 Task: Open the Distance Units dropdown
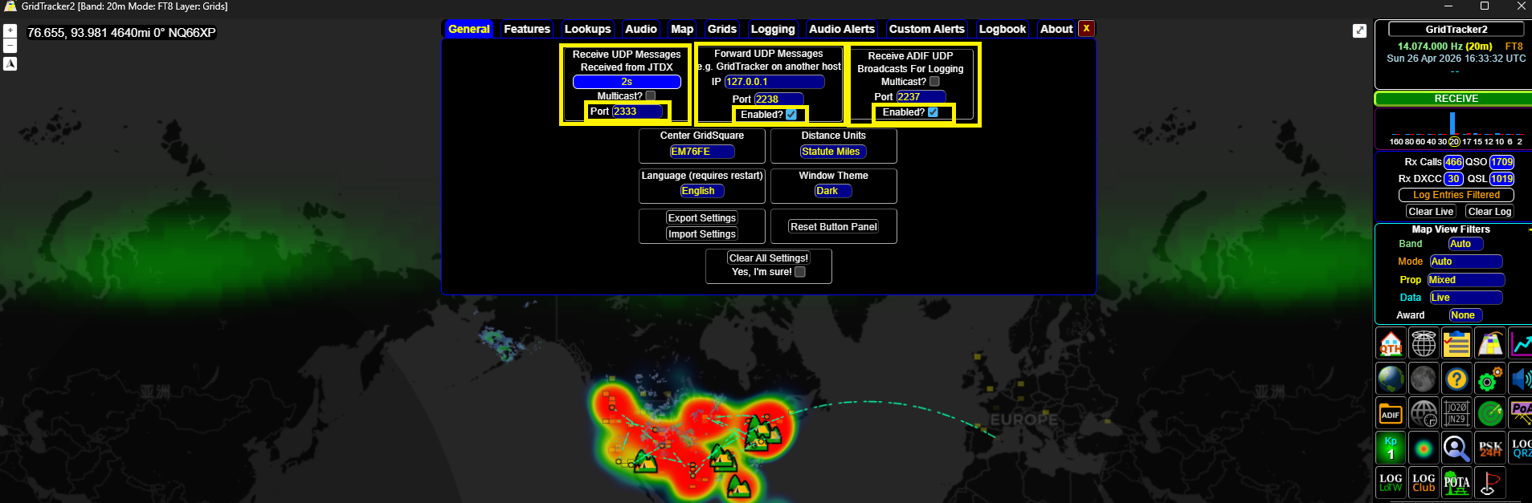click(x=832, y=152)
